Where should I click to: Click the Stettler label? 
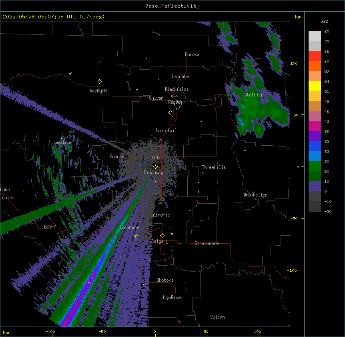click(x=254, y=95)
